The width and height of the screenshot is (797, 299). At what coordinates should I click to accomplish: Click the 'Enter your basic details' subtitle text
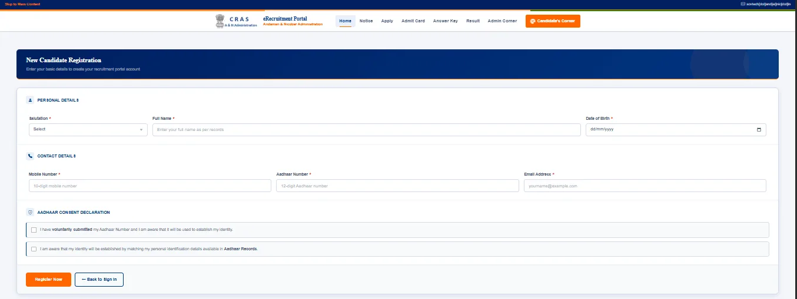83,69
